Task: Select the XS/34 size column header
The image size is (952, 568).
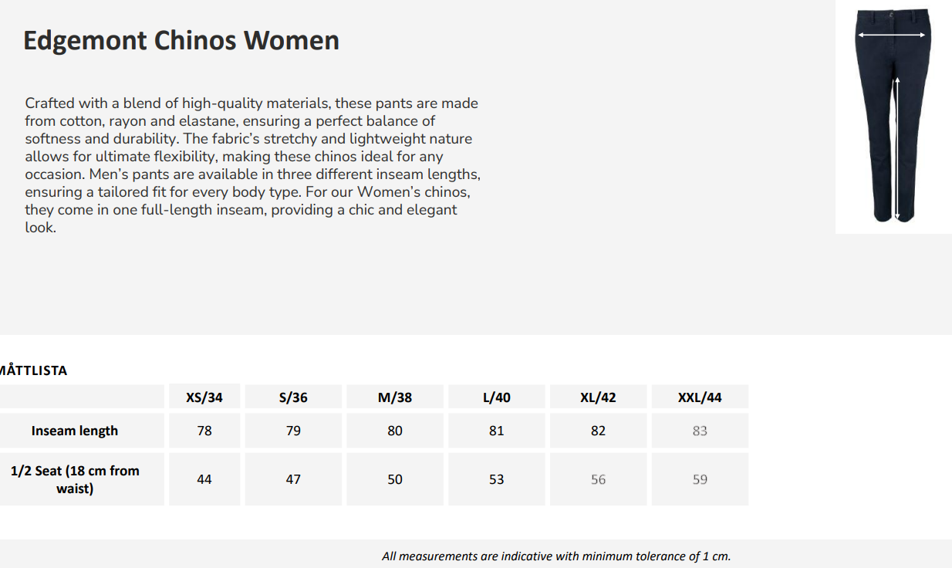Action: tap(204, 397)
